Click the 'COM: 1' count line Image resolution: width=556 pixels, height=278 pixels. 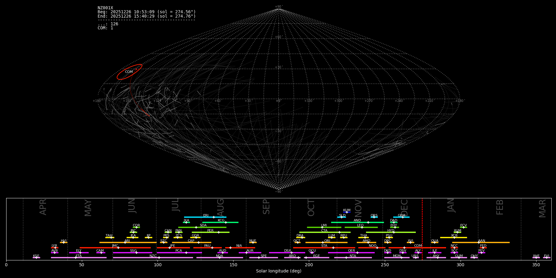coord(105,28)
